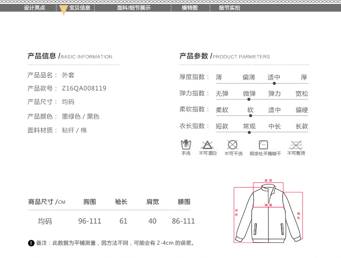The height and width of the screenshot is (258, 341).
Task: Go to the 模特图 tab
Action: 189,8
